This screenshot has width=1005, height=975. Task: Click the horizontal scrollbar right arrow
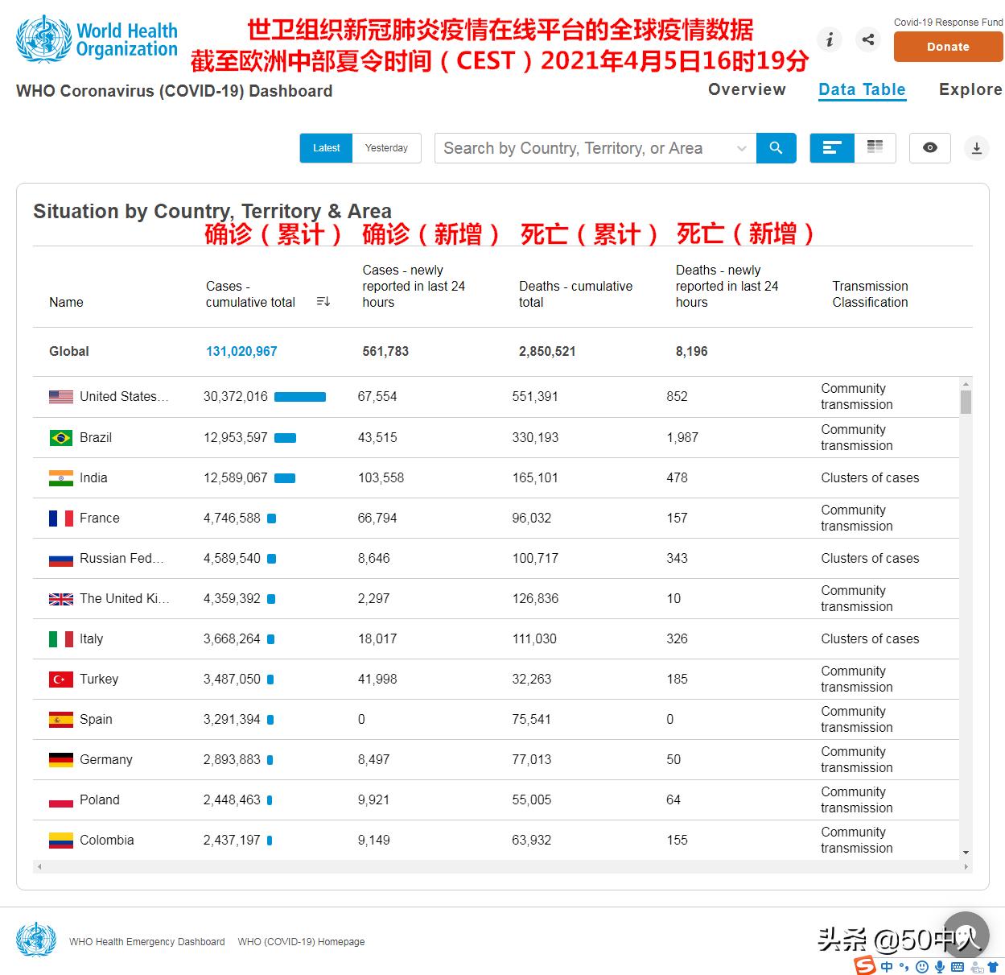tap(966, 867)
